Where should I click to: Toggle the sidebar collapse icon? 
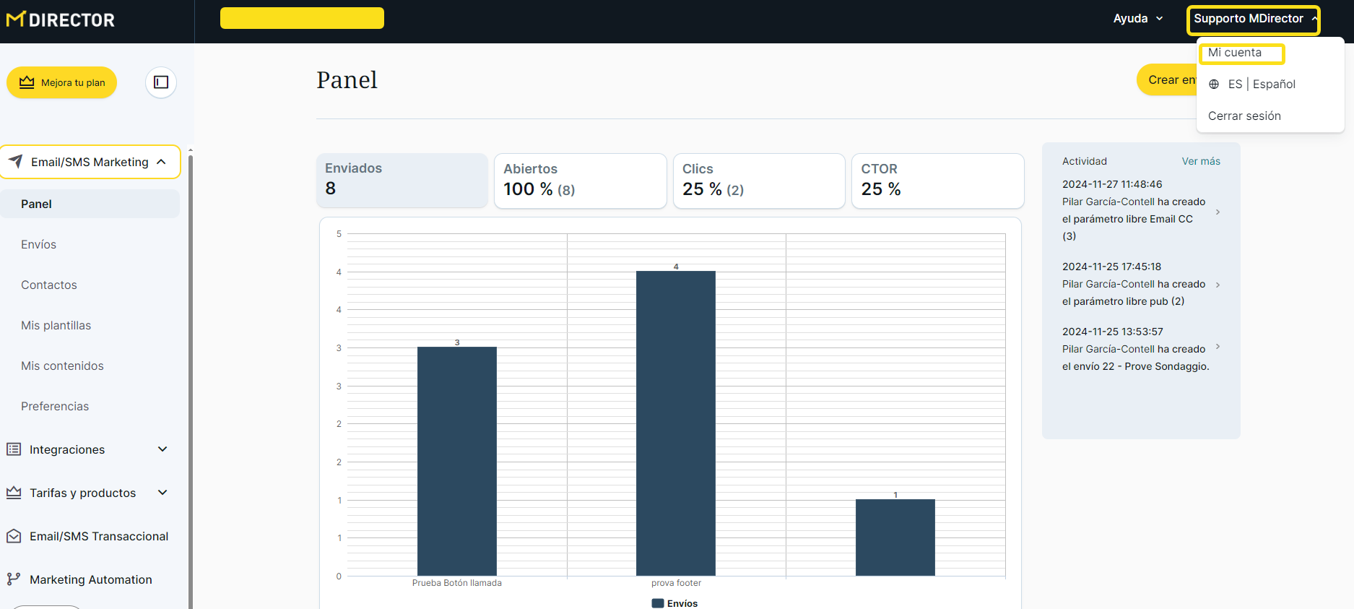pyautogui.click(x=161, y=82)
